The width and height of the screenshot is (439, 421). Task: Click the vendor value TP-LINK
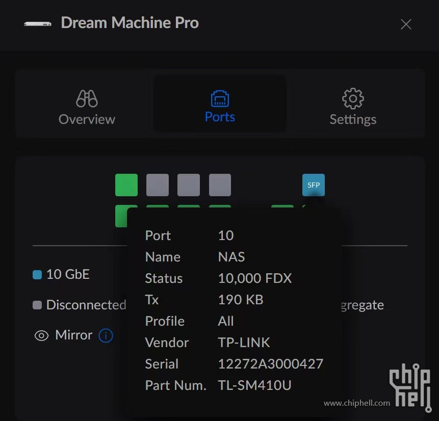coord(244,343)
